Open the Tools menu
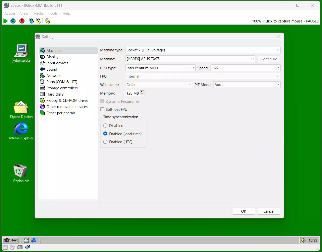 tap(53, 13)
